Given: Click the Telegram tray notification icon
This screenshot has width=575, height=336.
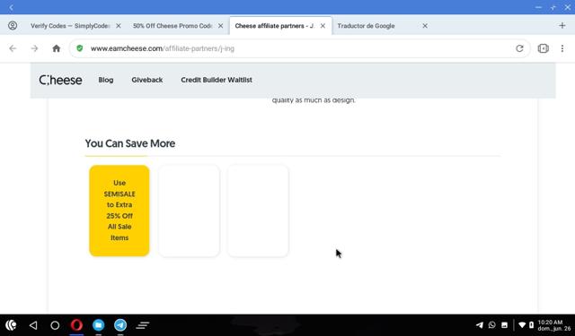Looking at the screenshot, I should pos(479,324).
